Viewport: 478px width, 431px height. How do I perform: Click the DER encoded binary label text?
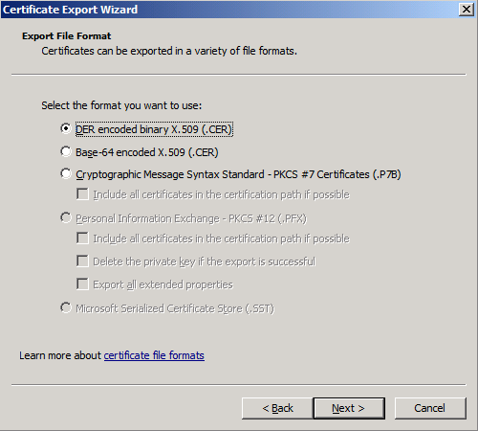[154, 129]
